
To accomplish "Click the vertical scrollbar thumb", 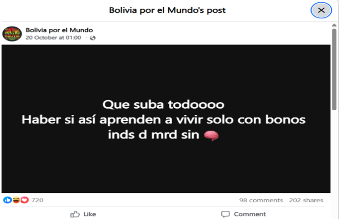I will [x=334, y=70].
